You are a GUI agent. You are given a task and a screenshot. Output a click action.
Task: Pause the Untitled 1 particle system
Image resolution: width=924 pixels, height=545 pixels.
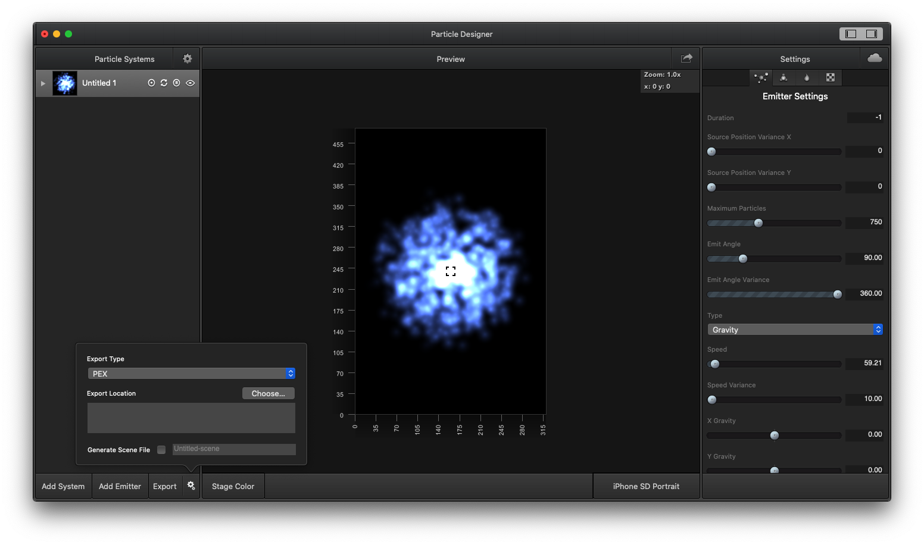tap(177, 83)
